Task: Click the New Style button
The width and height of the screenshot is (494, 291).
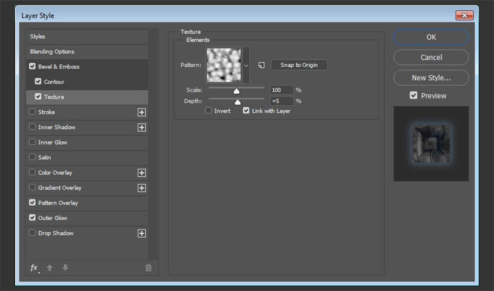Action: click(x=431, y=77)
